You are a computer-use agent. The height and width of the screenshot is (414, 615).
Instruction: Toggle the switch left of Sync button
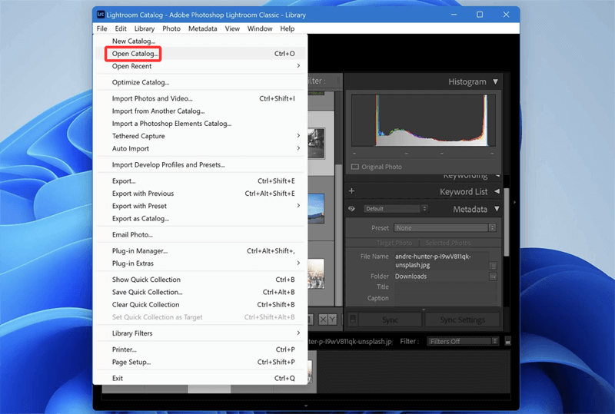(x=352, y=320)
